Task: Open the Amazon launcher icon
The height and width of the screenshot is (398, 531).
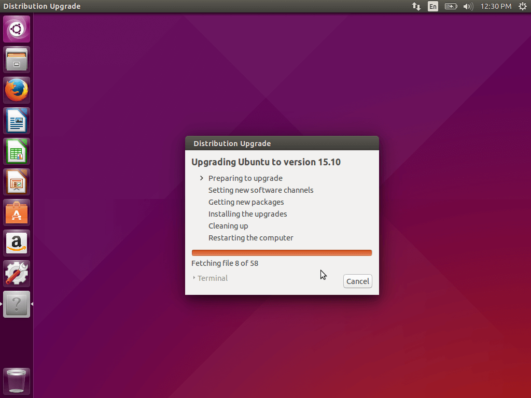Action: pos(17,243)
